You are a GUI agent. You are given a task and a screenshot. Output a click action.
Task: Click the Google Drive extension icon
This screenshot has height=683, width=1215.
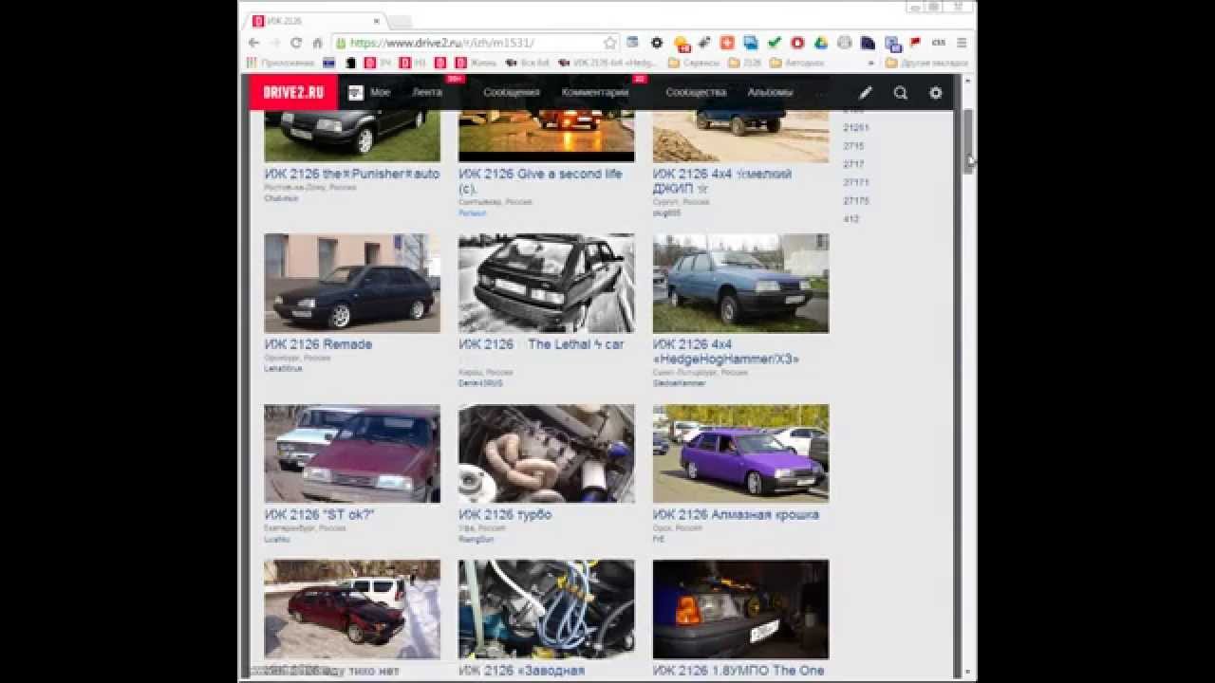click(x=821, y=43)
